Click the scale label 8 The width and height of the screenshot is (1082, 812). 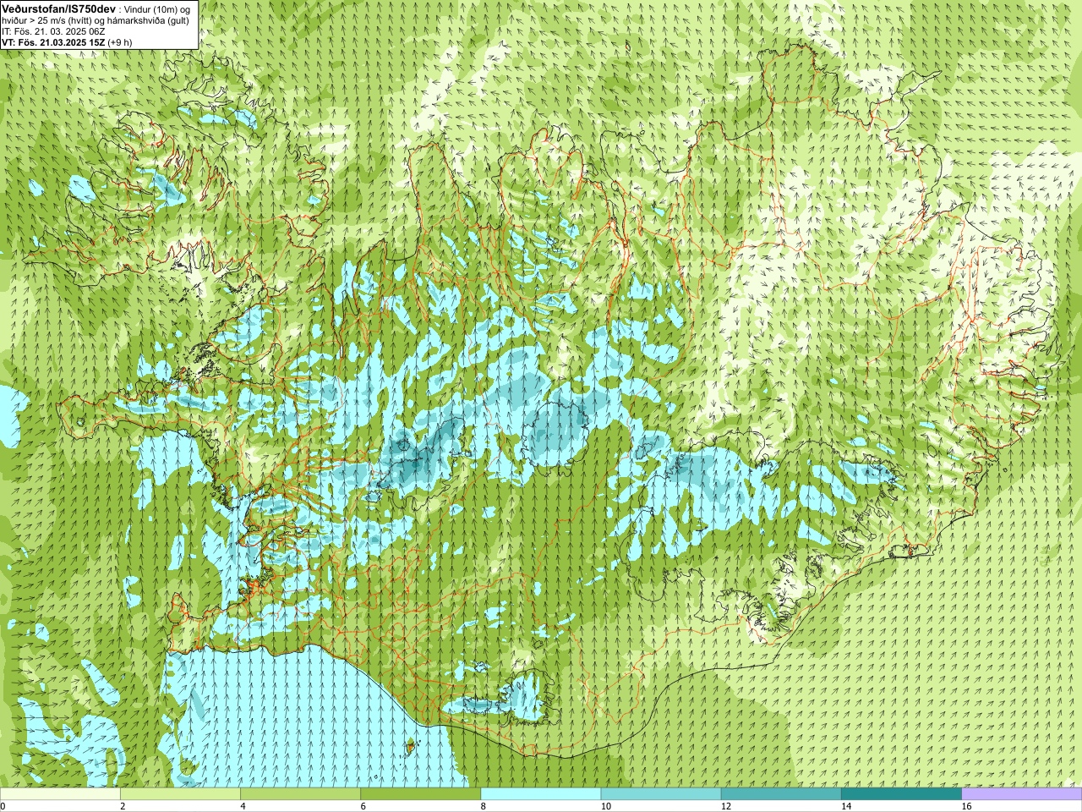point(484,806)
